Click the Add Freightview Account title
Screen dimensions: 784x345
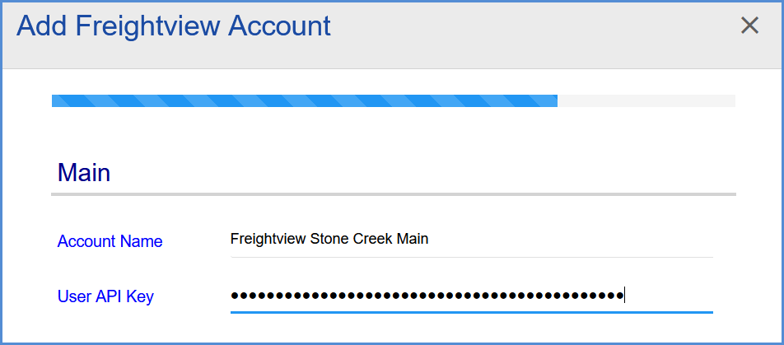point(174,26)
